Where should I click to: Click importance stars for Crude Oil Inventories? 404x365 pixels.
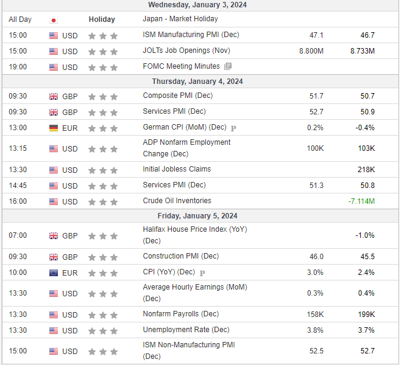pos(102,201)
